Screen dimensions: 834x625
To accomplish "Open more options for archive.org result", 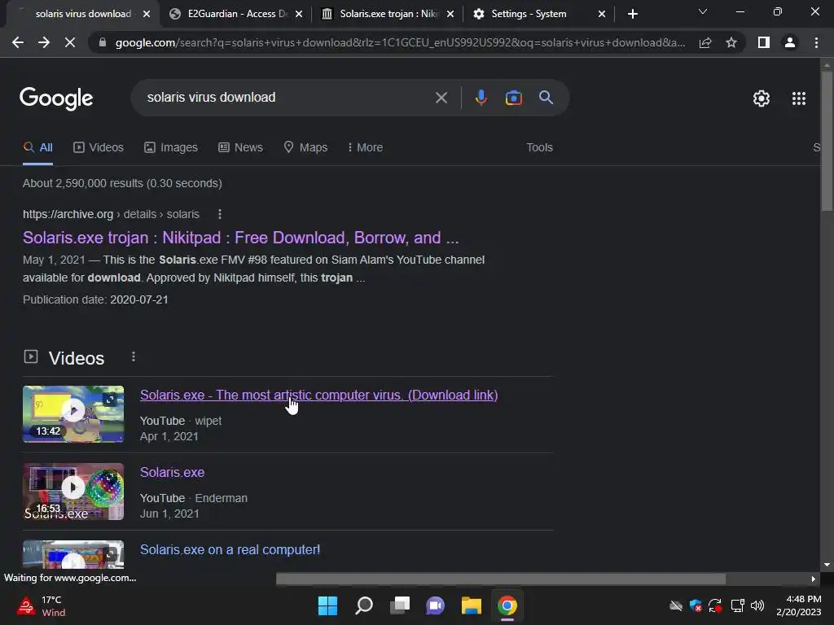I will tap(220, 214).
